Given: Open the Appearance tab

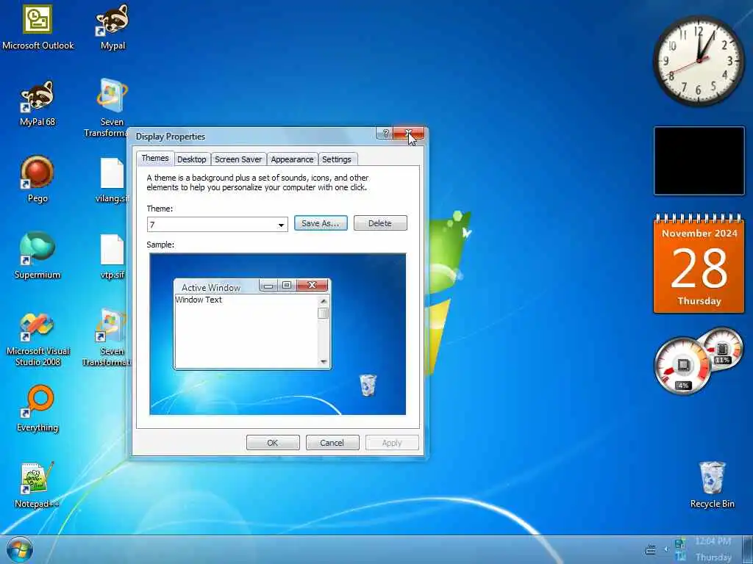Looking at the screenshot, I should [x=292, y=159].
